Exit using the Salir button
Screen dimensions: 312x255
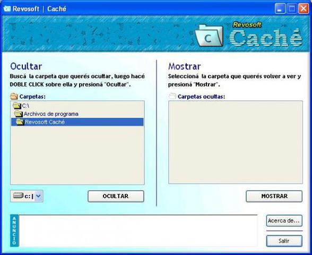(x=284, y=241)
